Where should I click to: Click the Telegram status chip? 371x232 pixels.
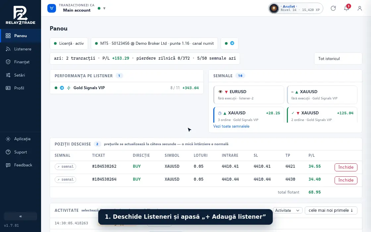[230, 43]
